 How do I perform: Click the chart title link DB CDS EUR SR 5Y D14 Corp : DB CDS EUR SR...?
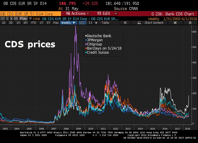click(80, 19)
